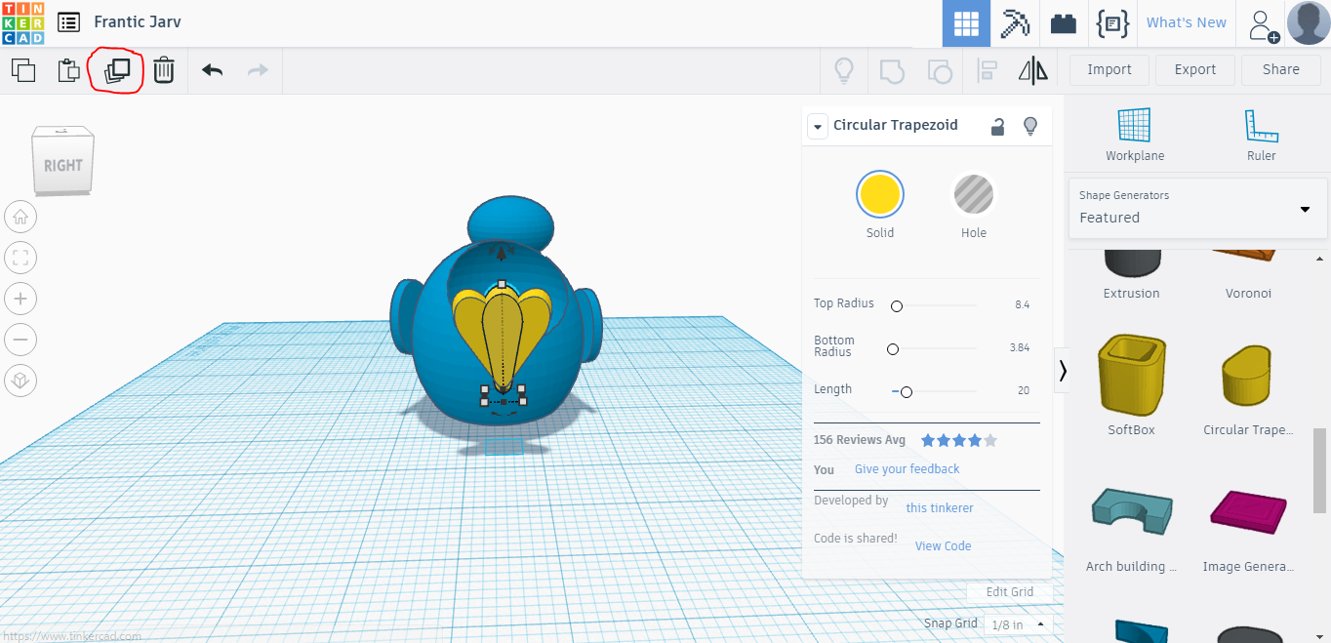Viewport: 1331px width, 643px height.
Task: Open the What's New link
Action: click(1187, 23)
